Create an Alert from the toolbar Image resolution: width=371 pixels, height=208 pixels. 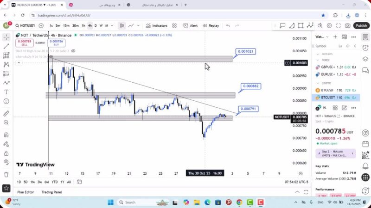(191, 26)
